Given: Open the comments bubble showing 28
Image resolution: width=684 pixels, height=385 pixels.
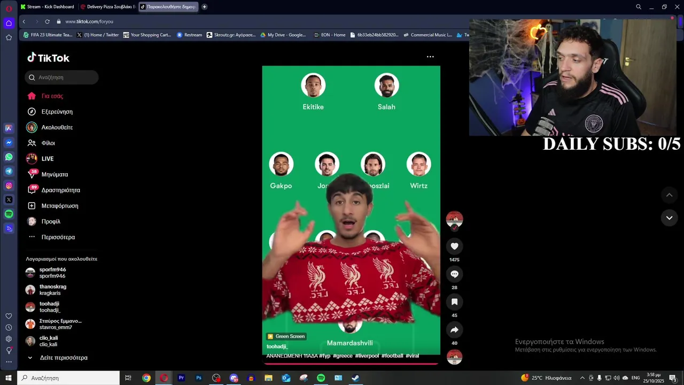Looking at the screenshot, I should (454, 274).
